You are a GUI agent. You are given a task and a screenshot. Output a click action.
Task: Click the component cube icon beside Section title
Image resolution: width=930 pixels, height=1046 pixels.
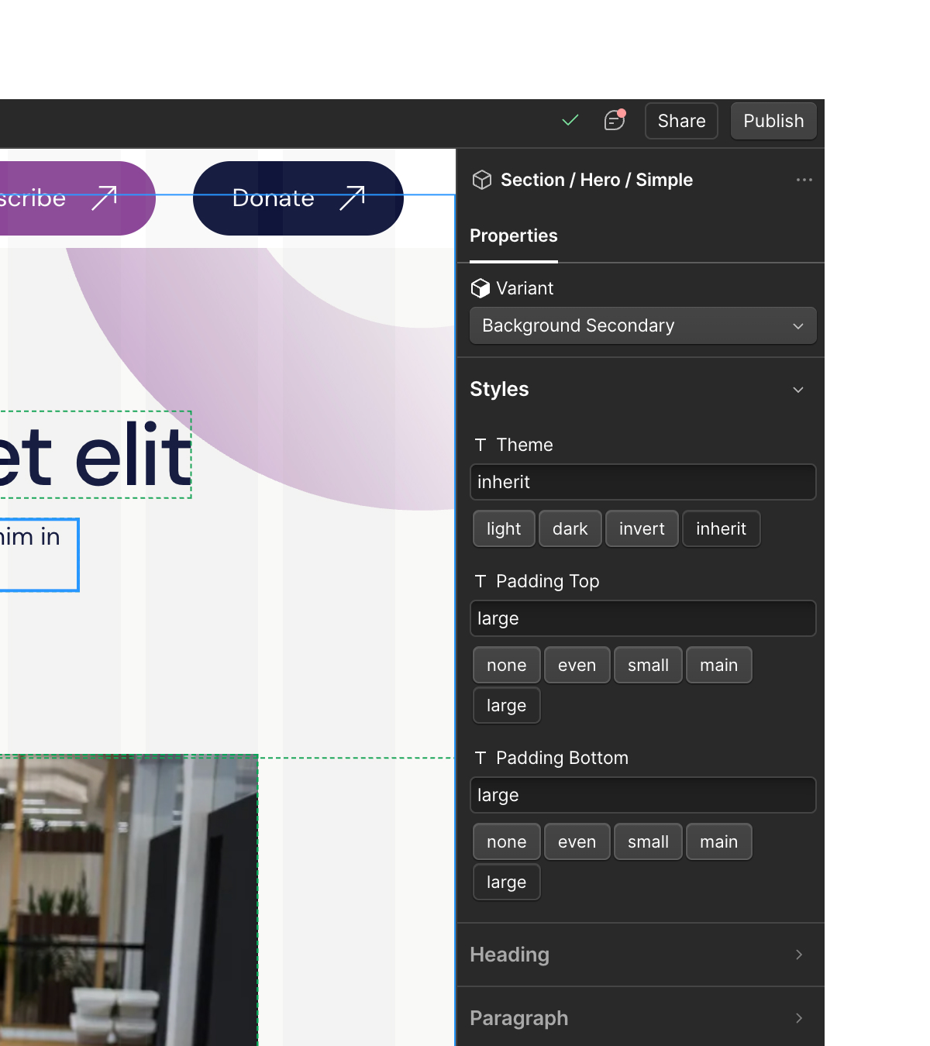(482, 180)
